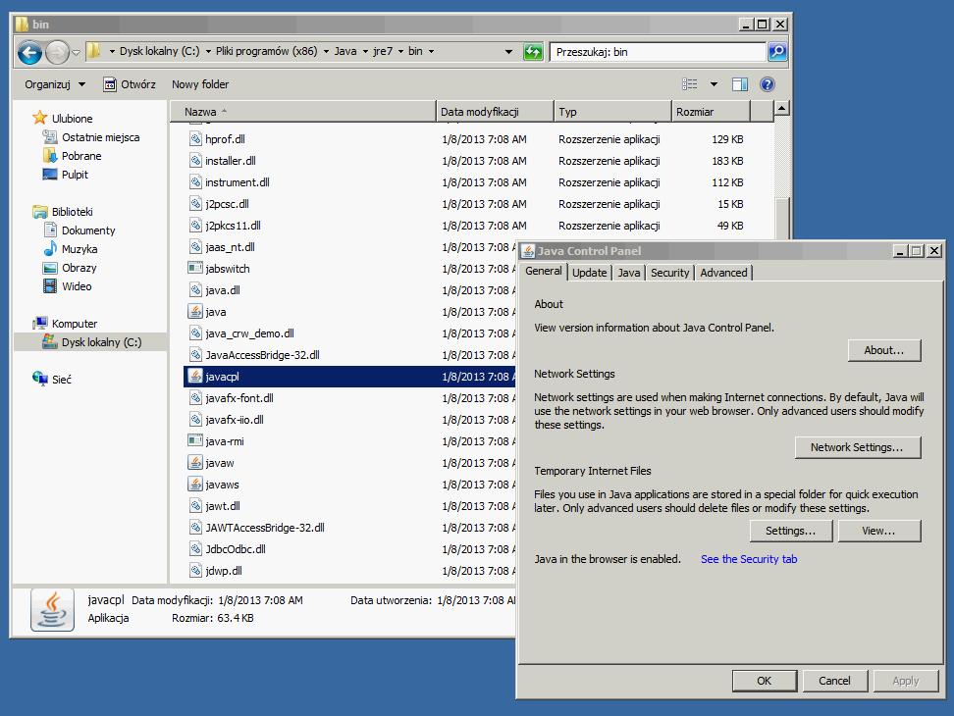This screenshot has height=716, width=954.
Task: Sort by Nazwa column header
Action: click(303, 112)
